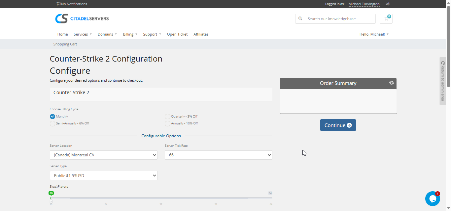This screenshot has height=211, width=451.
Task: Open the Server Location dropdown
Action: point(103,155)
